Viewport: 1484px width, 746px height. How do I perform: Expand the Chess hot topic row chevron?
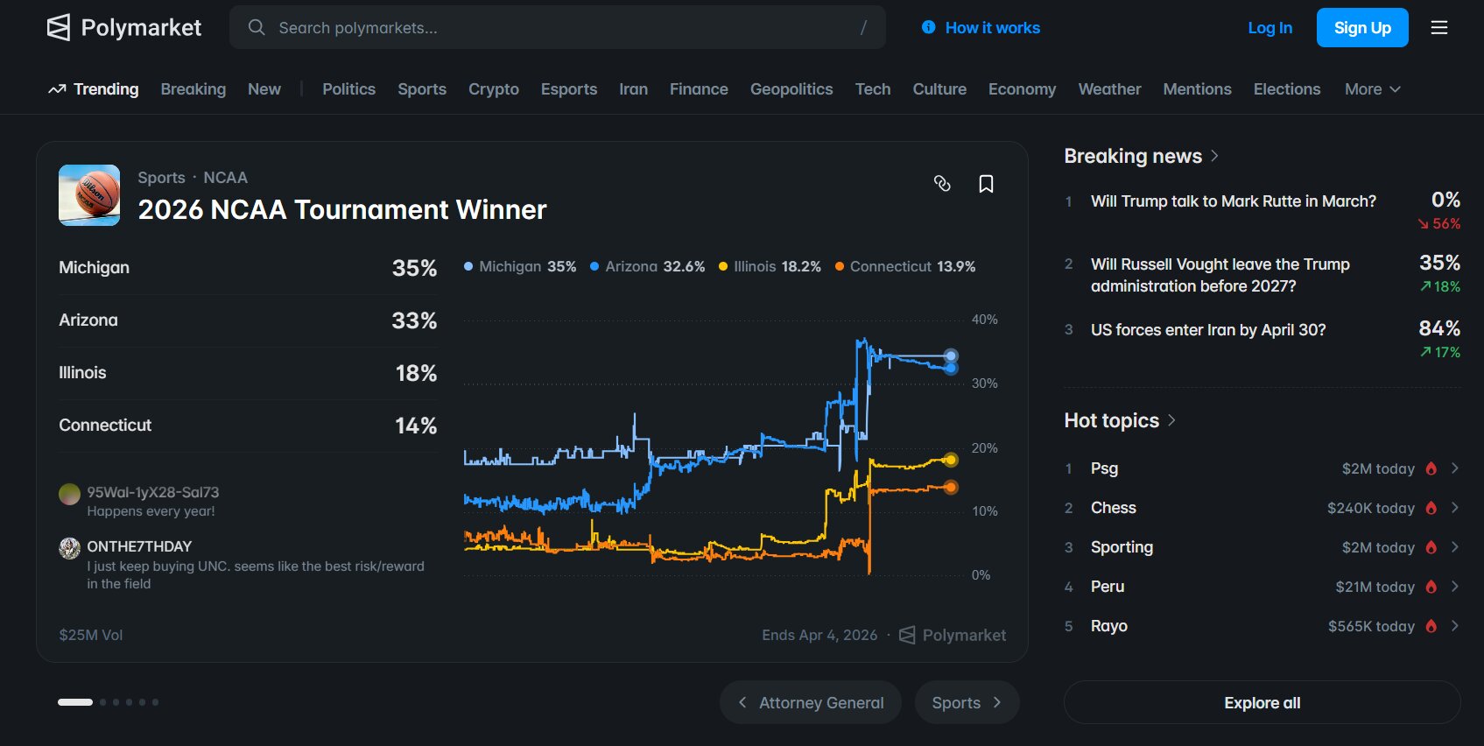pyautogui.click(x=1454, y=508)
